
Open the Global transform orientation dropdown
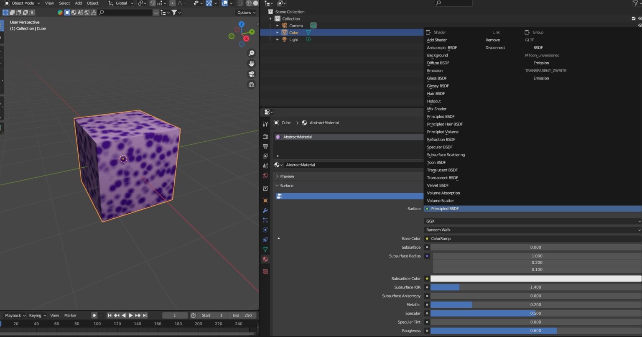coord(120,3)
